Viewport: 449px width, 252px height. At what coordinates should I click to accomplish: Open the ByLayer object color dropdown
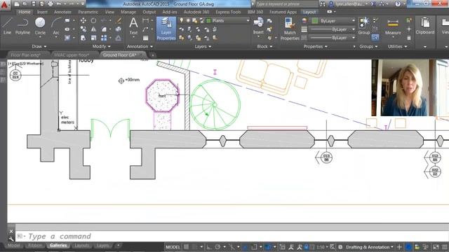point(354,20)
